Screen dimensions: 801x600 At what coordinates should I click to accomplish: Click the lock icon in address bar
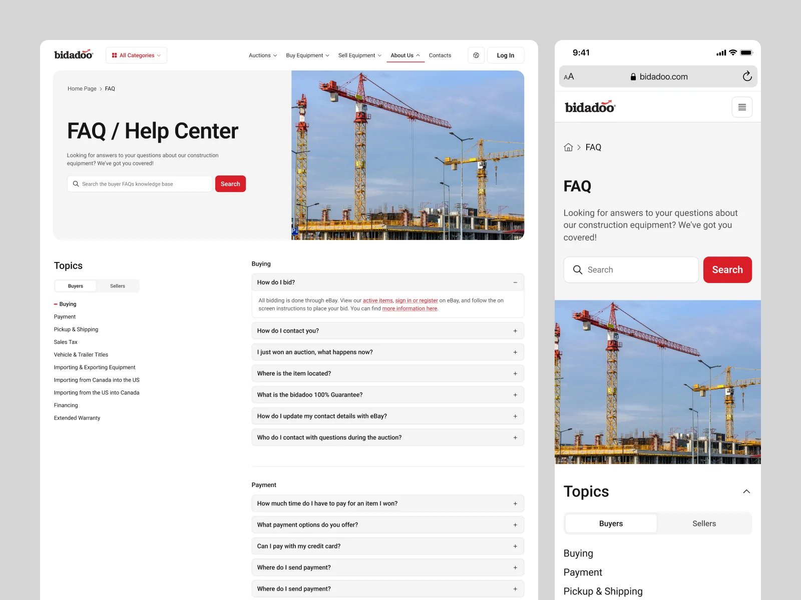click(633, 77)
